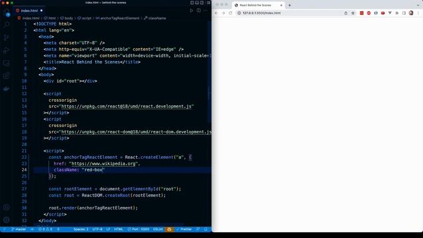Click the errors and warnings count in the status bar

click(45, 229)
